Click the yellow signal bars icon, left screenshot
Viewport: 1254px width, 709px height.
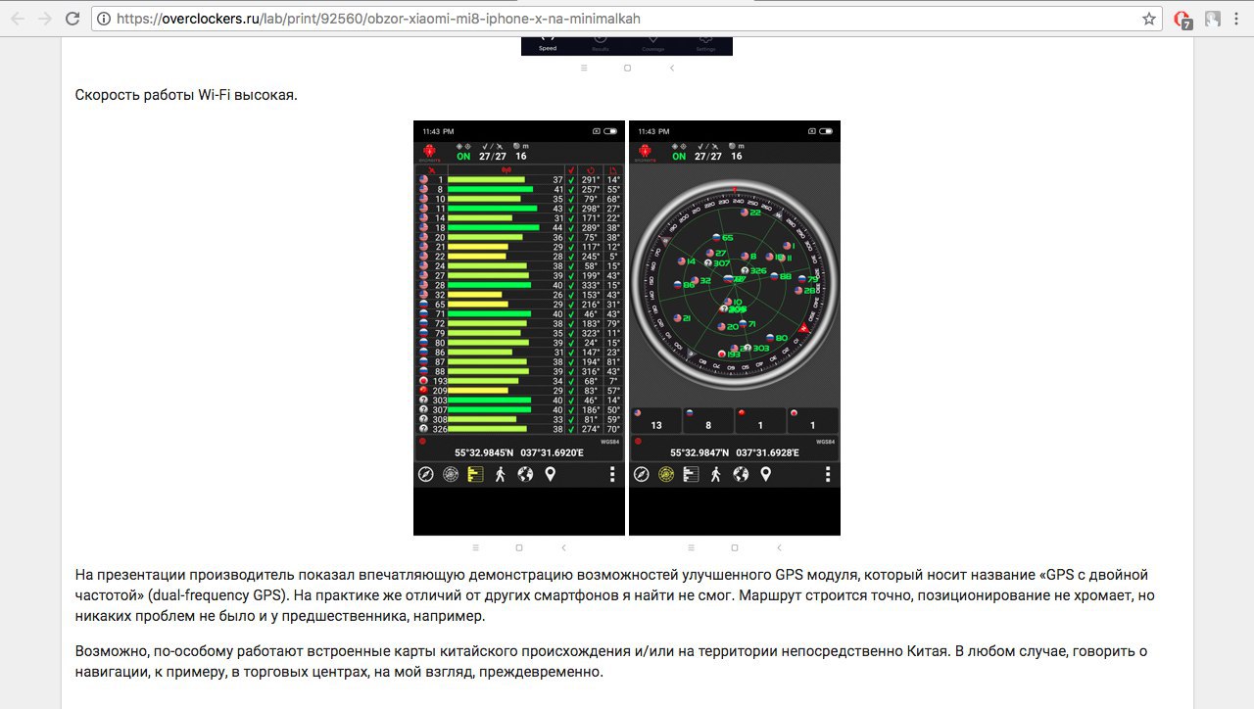point(475,474)
